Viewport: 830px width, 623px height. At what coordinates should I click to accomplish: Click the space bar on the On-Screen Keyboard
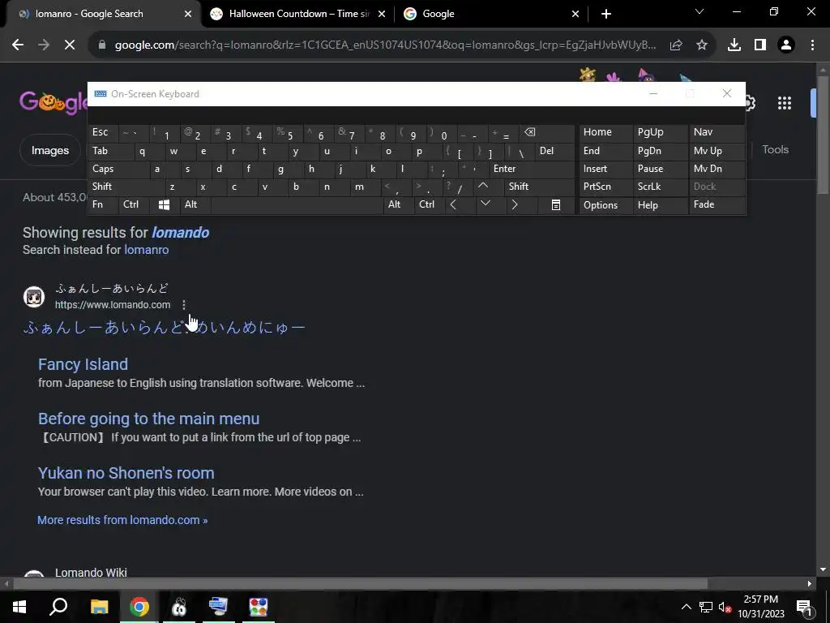click(297, 205)
